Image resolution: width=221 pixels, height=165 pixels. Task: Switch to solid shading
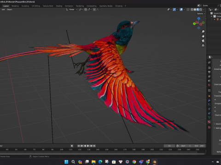[195, 10]
